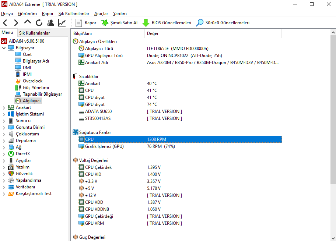Open the Görünüm menu
336x241 pixels.
27,14
